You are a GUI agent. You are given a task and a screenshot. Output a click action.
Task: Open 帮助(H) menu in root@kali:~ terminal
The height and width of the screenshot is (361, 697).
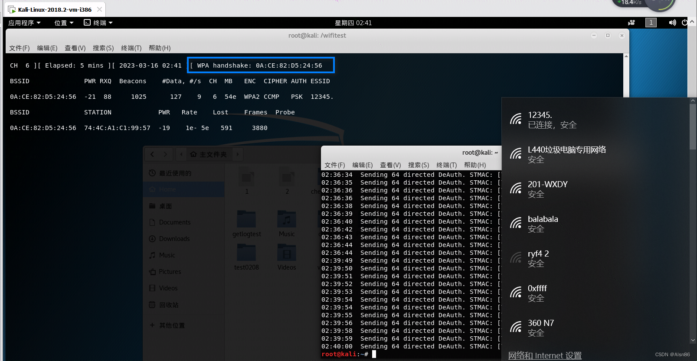[475, 165]
